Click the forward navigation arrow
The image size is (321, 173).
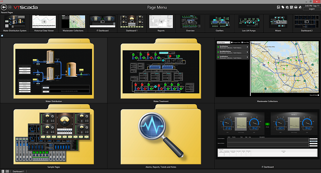[10, 7]
